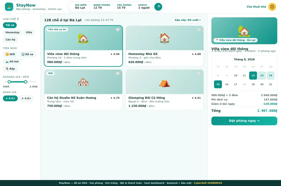
Task: Click the Villa view đồi thông · Đà Lạt location tag
Action: pos(235,40)
